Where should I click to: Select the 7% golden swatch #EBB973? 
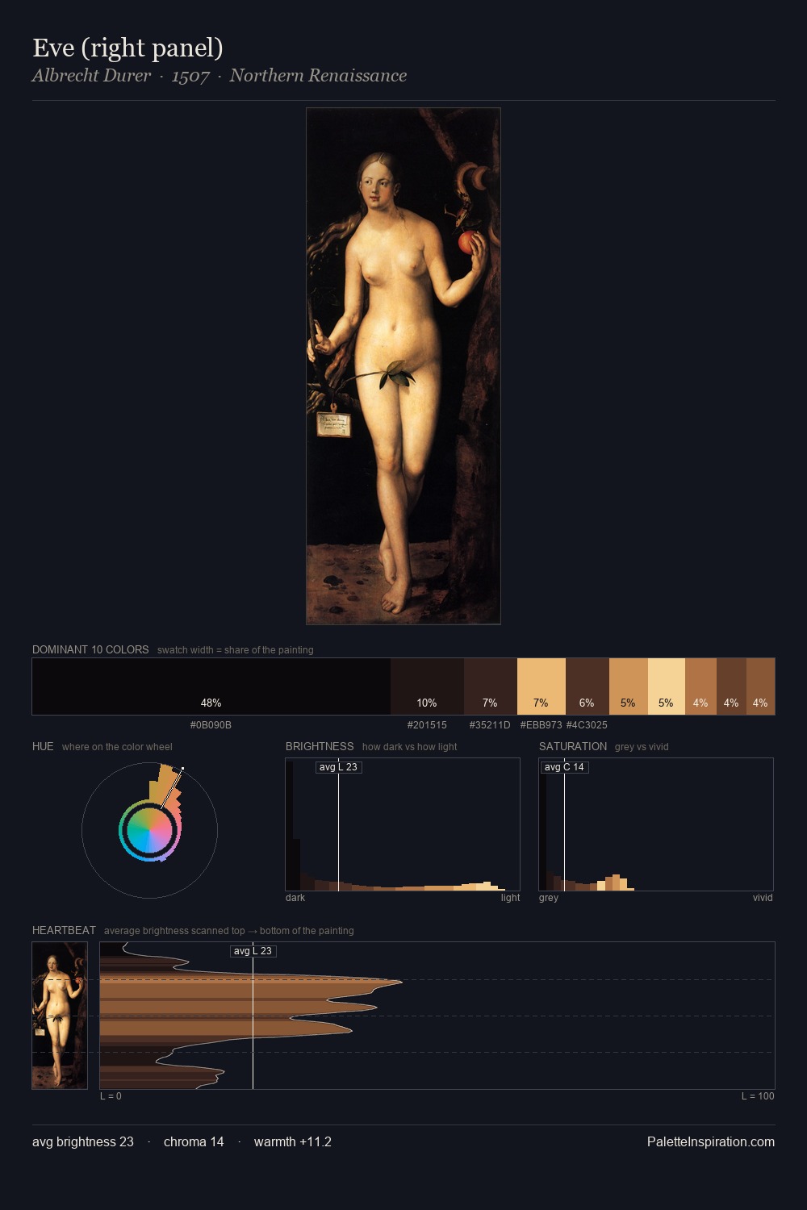(541, 686)
